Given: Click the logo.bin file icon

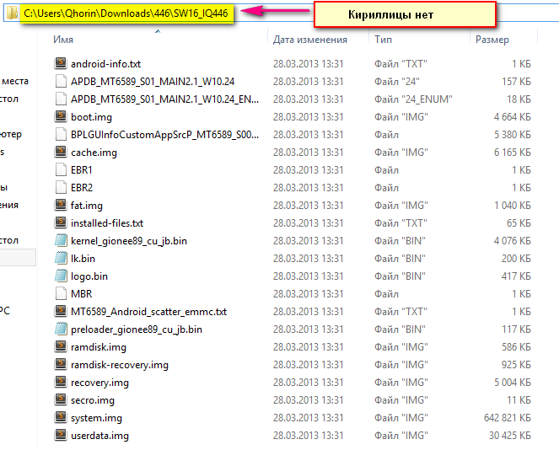Looking at the screenshot, I should coord(60,276).
